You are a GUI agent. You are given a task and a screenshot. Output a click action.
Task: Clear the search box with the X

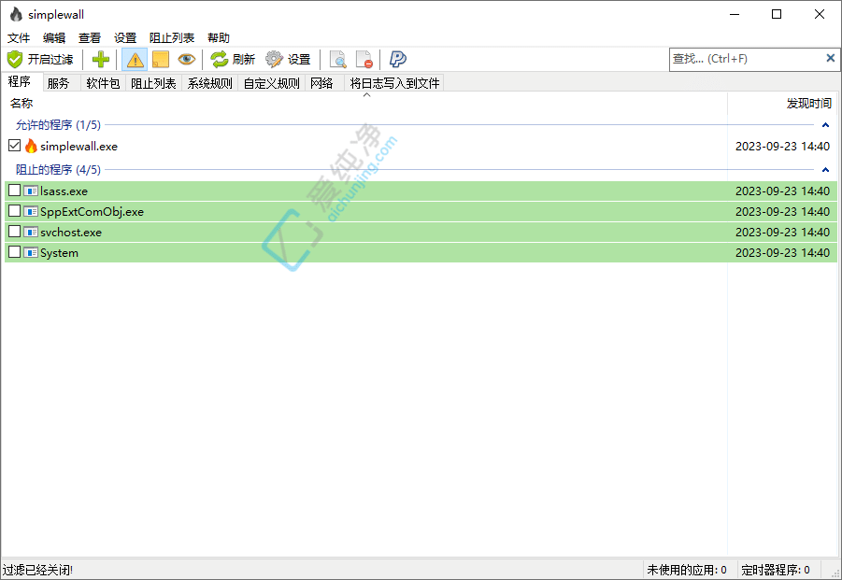coord(830,58)
